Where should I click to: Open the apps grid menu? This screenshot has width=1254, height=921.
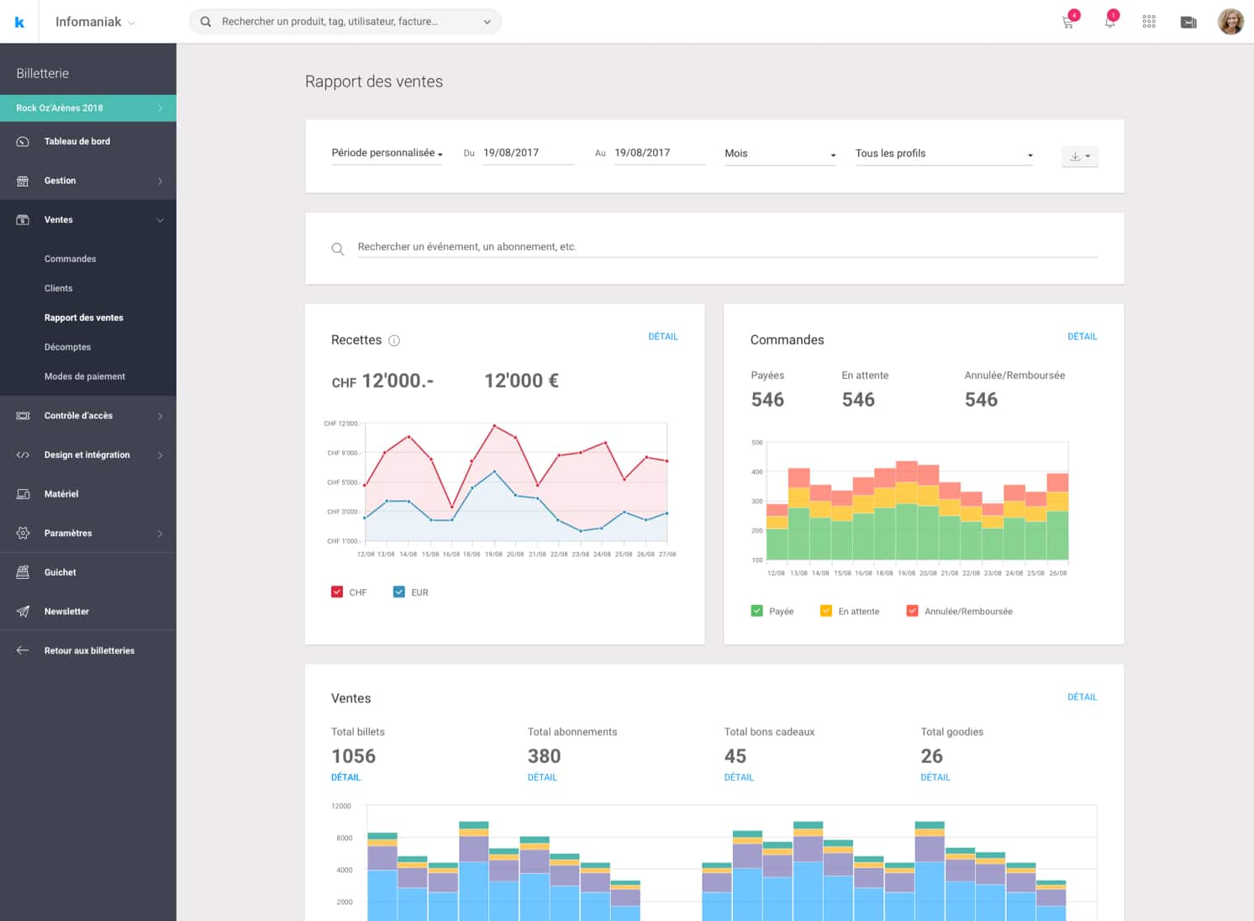click(x=1149, y=22)
